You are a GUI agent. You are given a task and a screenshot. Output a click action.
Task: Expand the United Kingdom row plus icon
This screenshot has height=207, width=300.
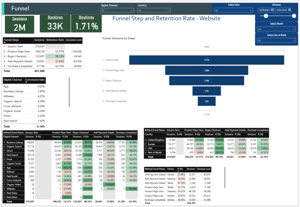(x=146, y=140)
